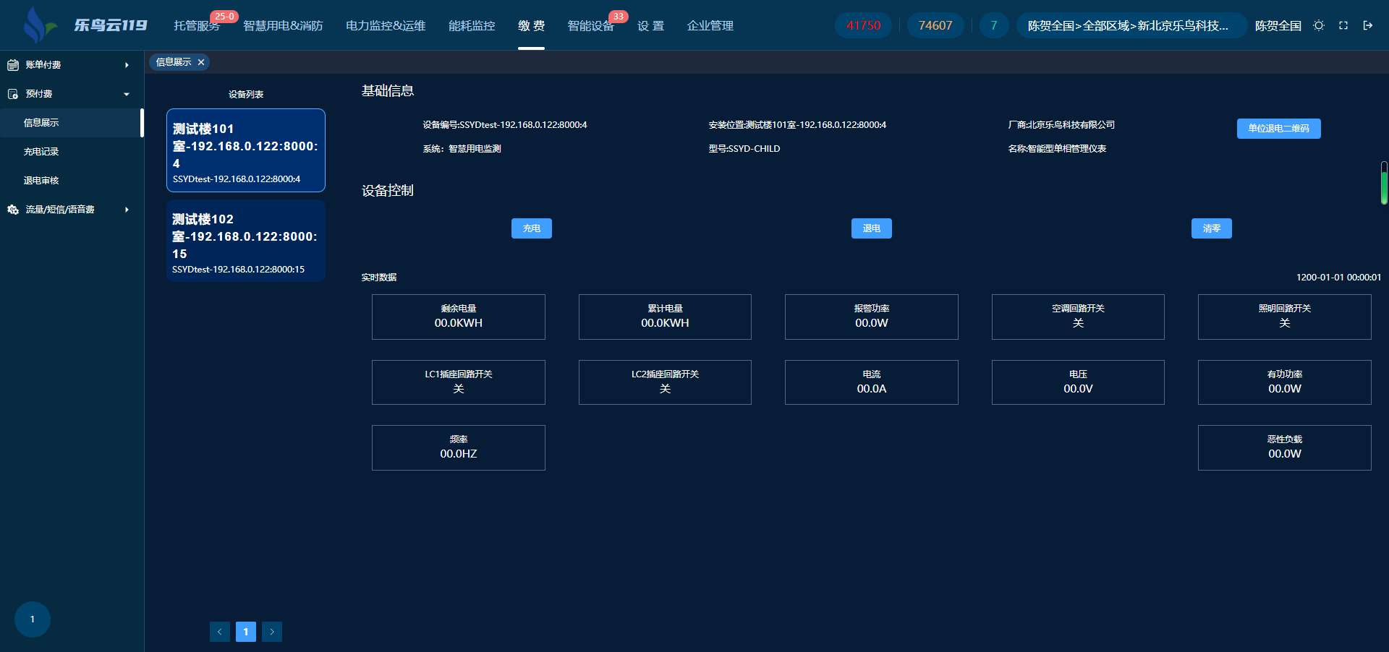Switch to 电力监控&运维 menu
The height and width of the screenshot is (652, 1389).
[386, 26]
